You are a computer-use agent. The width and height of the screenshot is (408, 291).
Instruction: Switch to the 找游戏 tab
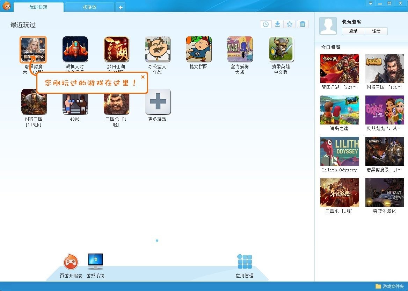(89, 7)
